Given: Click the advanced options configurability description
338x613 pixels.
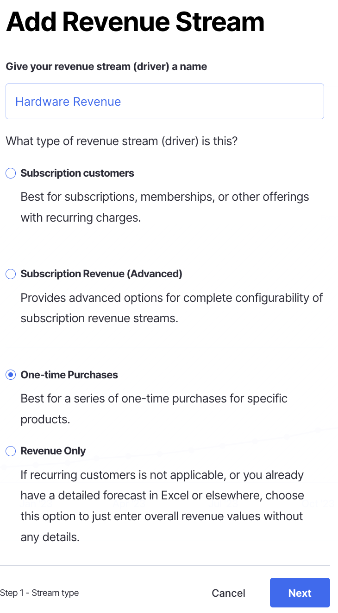Looking at the screenshot, I should [171, 308].
